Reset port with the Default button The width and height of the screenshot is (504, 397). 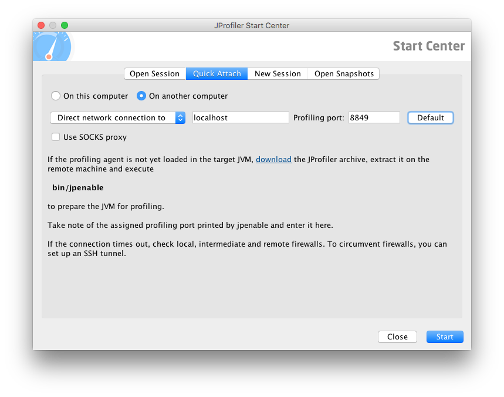tap(431, 117)
